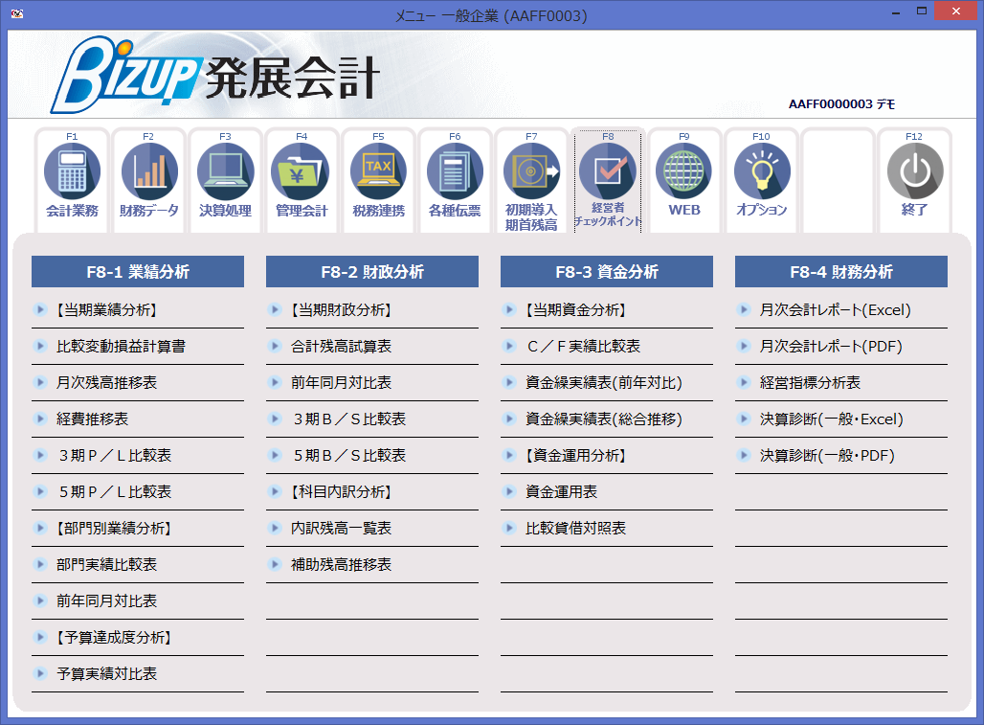This screenshot has width=984, height=725.
Task: Open the オプション (options) icon
Action: [761, 180]
